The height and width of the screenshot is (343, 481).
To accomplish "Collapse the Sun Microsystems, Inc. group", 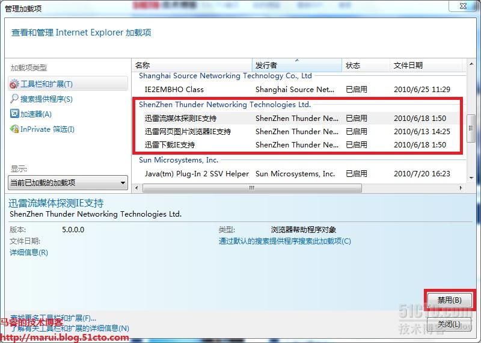I will pos(179,160).
